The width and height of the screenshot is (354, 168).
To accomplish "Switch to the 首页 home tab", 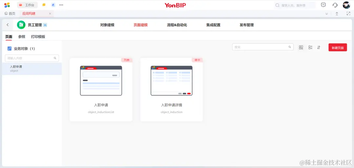I will pos(10,13).
